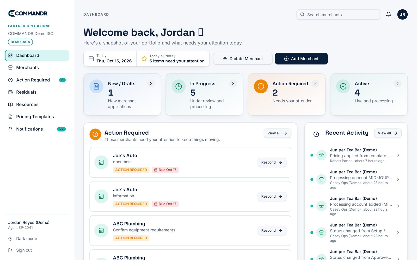Click the clock icon on In Progress card
This screenshot has height=260, width=417.
pos(179,86)
